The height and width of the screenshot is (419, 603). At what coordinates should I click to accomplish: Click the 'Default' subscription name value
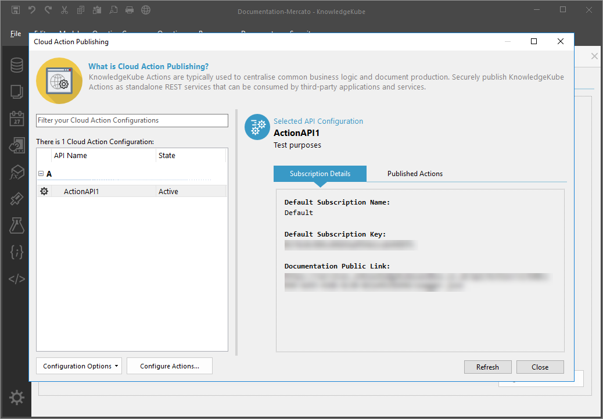299,212
